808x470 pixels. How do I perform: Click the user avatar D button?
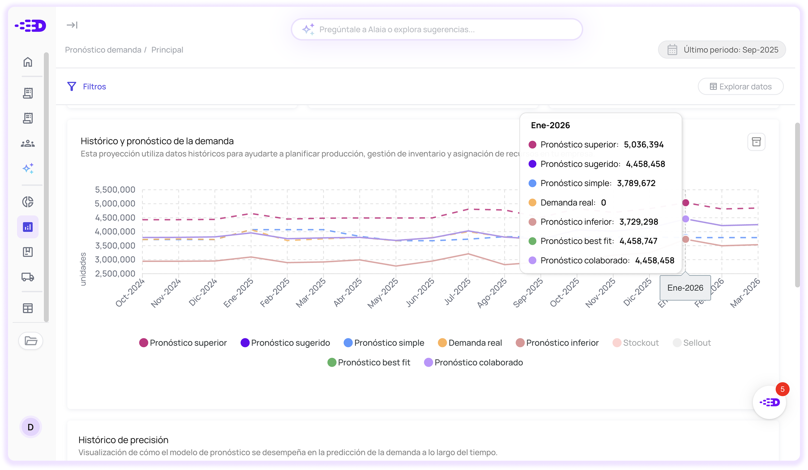point(31,427)
